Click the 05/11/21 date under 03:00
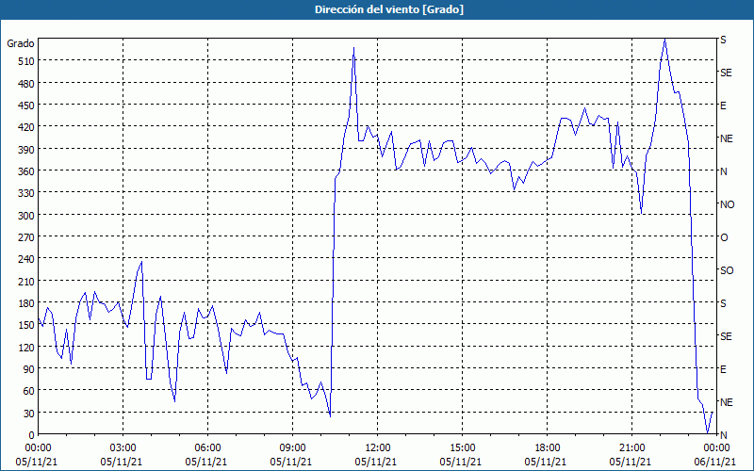 122,462
